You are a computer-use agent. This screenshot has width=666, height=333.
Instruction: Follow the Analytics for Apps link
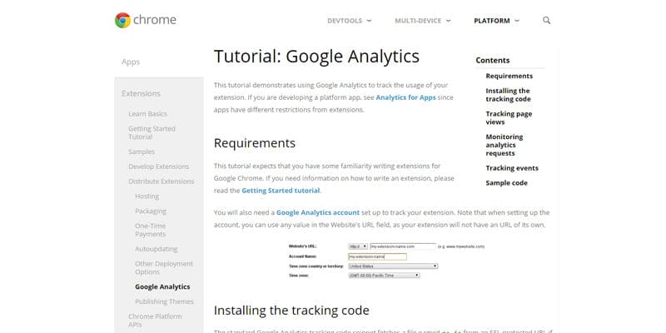405,97
